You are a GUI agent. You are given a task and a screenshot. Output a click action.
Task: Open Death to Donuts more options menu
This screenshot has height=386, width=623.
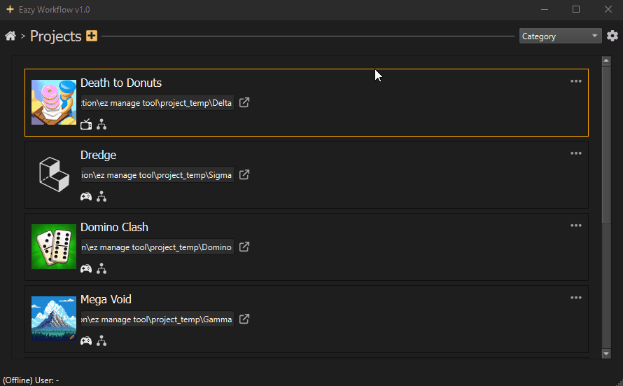pos(575,81)
